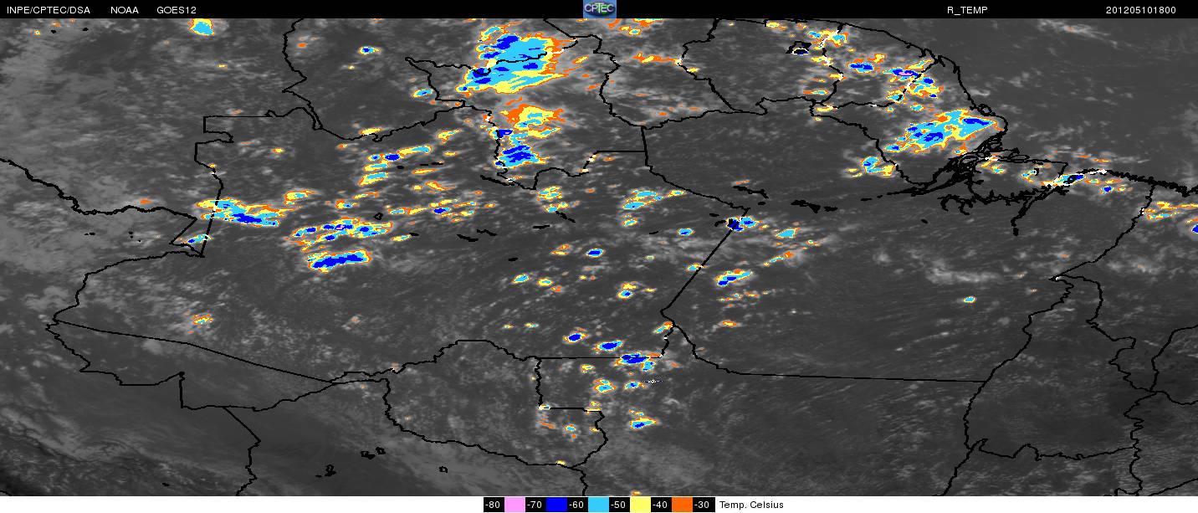Click the -60 legend value

click(577, 505)
